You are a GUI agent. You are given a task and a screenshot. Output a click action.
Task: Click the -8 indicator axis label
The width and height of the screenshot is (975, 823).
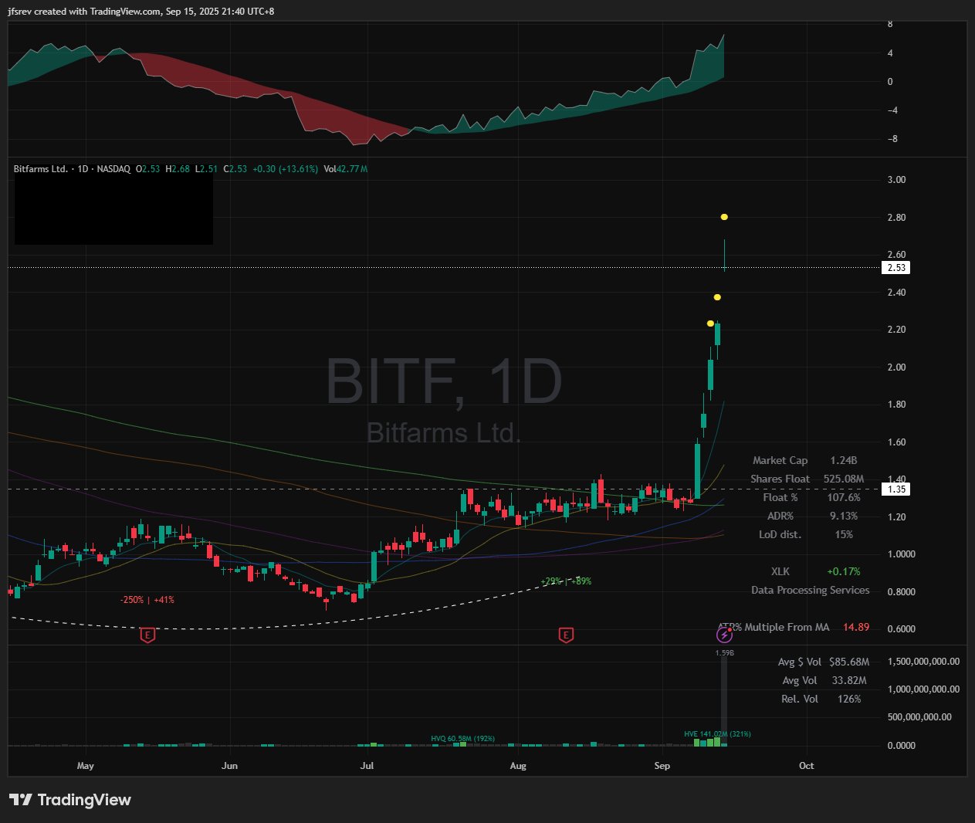pos(892,139)
